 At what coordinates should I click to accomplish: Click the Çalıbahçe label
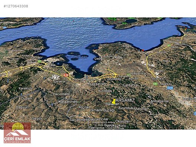(130, 85)
